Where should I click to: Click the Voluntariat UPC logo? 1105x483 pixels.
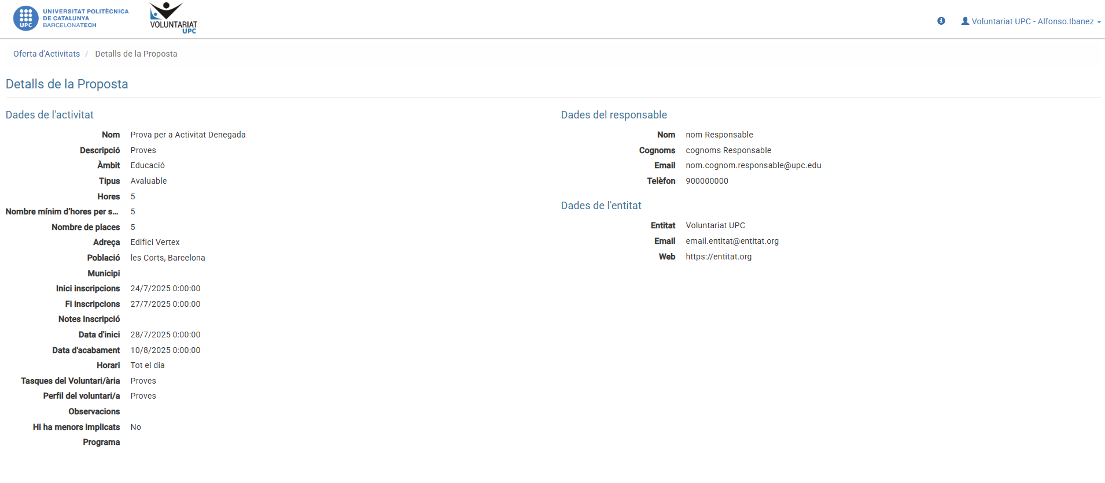[173, 18]
